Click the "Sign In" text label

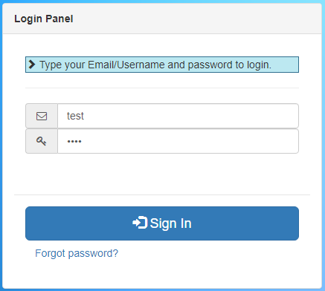pos(170,223)
